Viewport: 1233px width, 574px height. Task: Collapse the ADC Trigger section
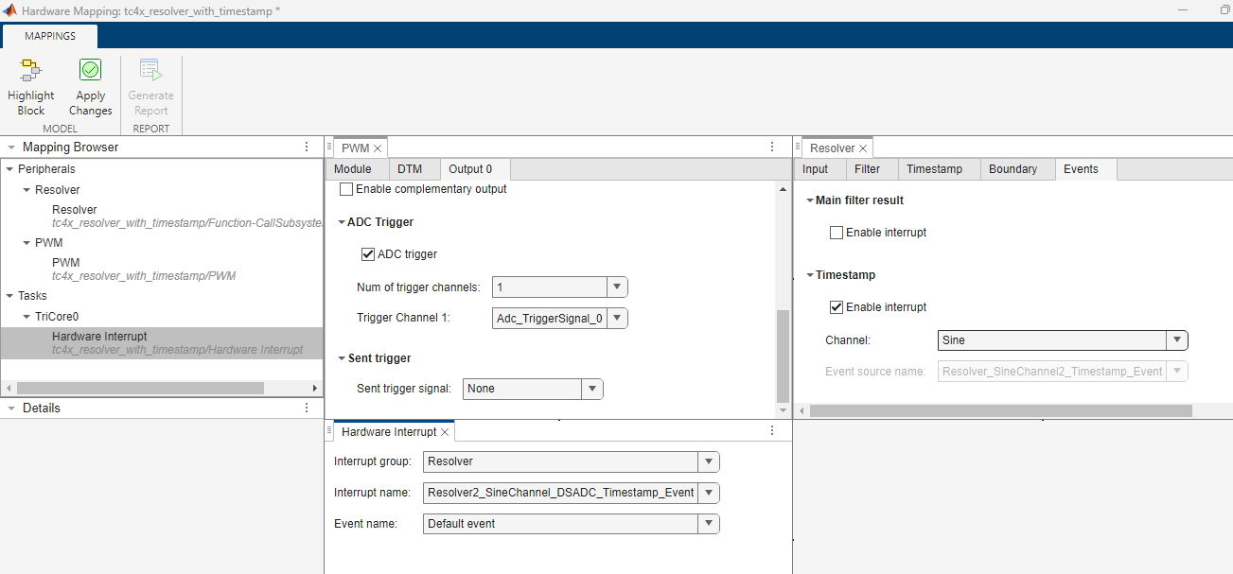[342, 223]
